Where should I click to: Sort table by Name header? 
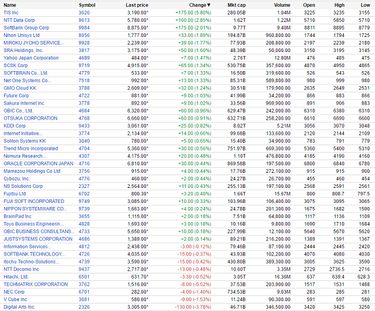tap(10, 5)
